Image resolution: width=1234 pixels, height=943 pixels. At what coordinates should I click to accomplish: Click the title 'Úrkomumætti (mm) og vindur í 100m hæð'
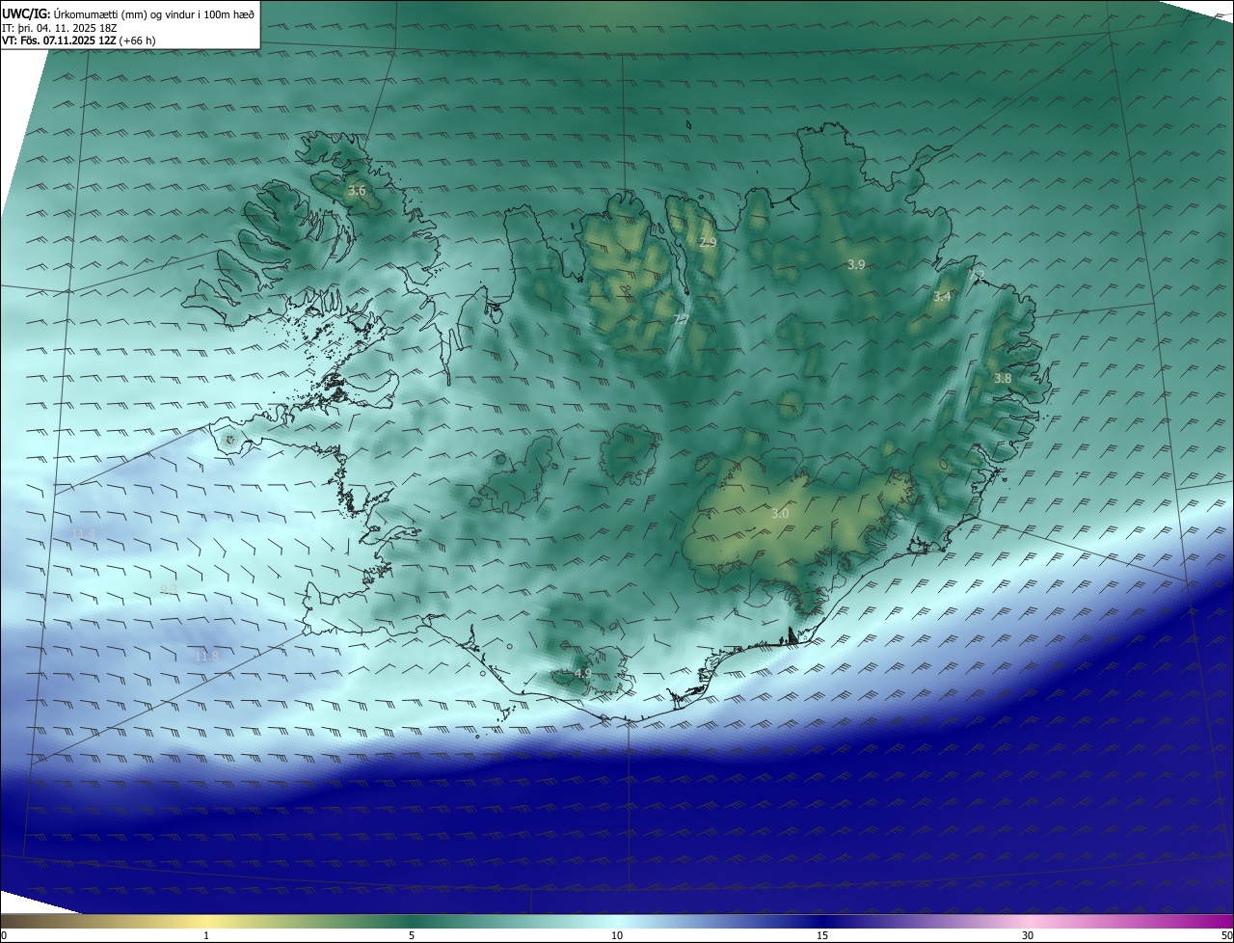[x=154, y=13]
